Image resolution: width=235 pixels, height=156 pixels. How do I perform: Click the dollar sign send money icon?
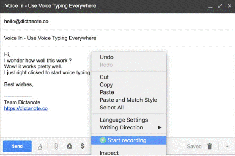pos(82,146)
